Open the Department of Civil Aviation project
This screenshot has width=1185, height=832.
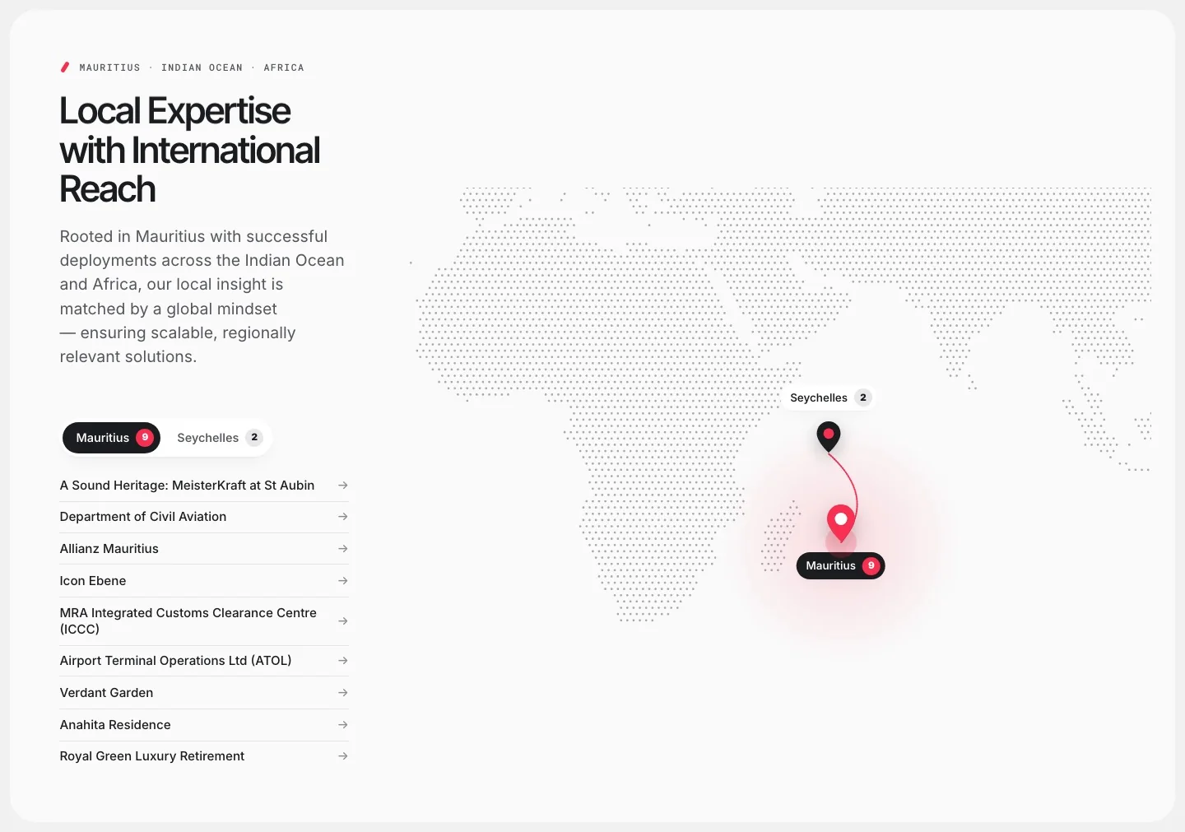204,517
